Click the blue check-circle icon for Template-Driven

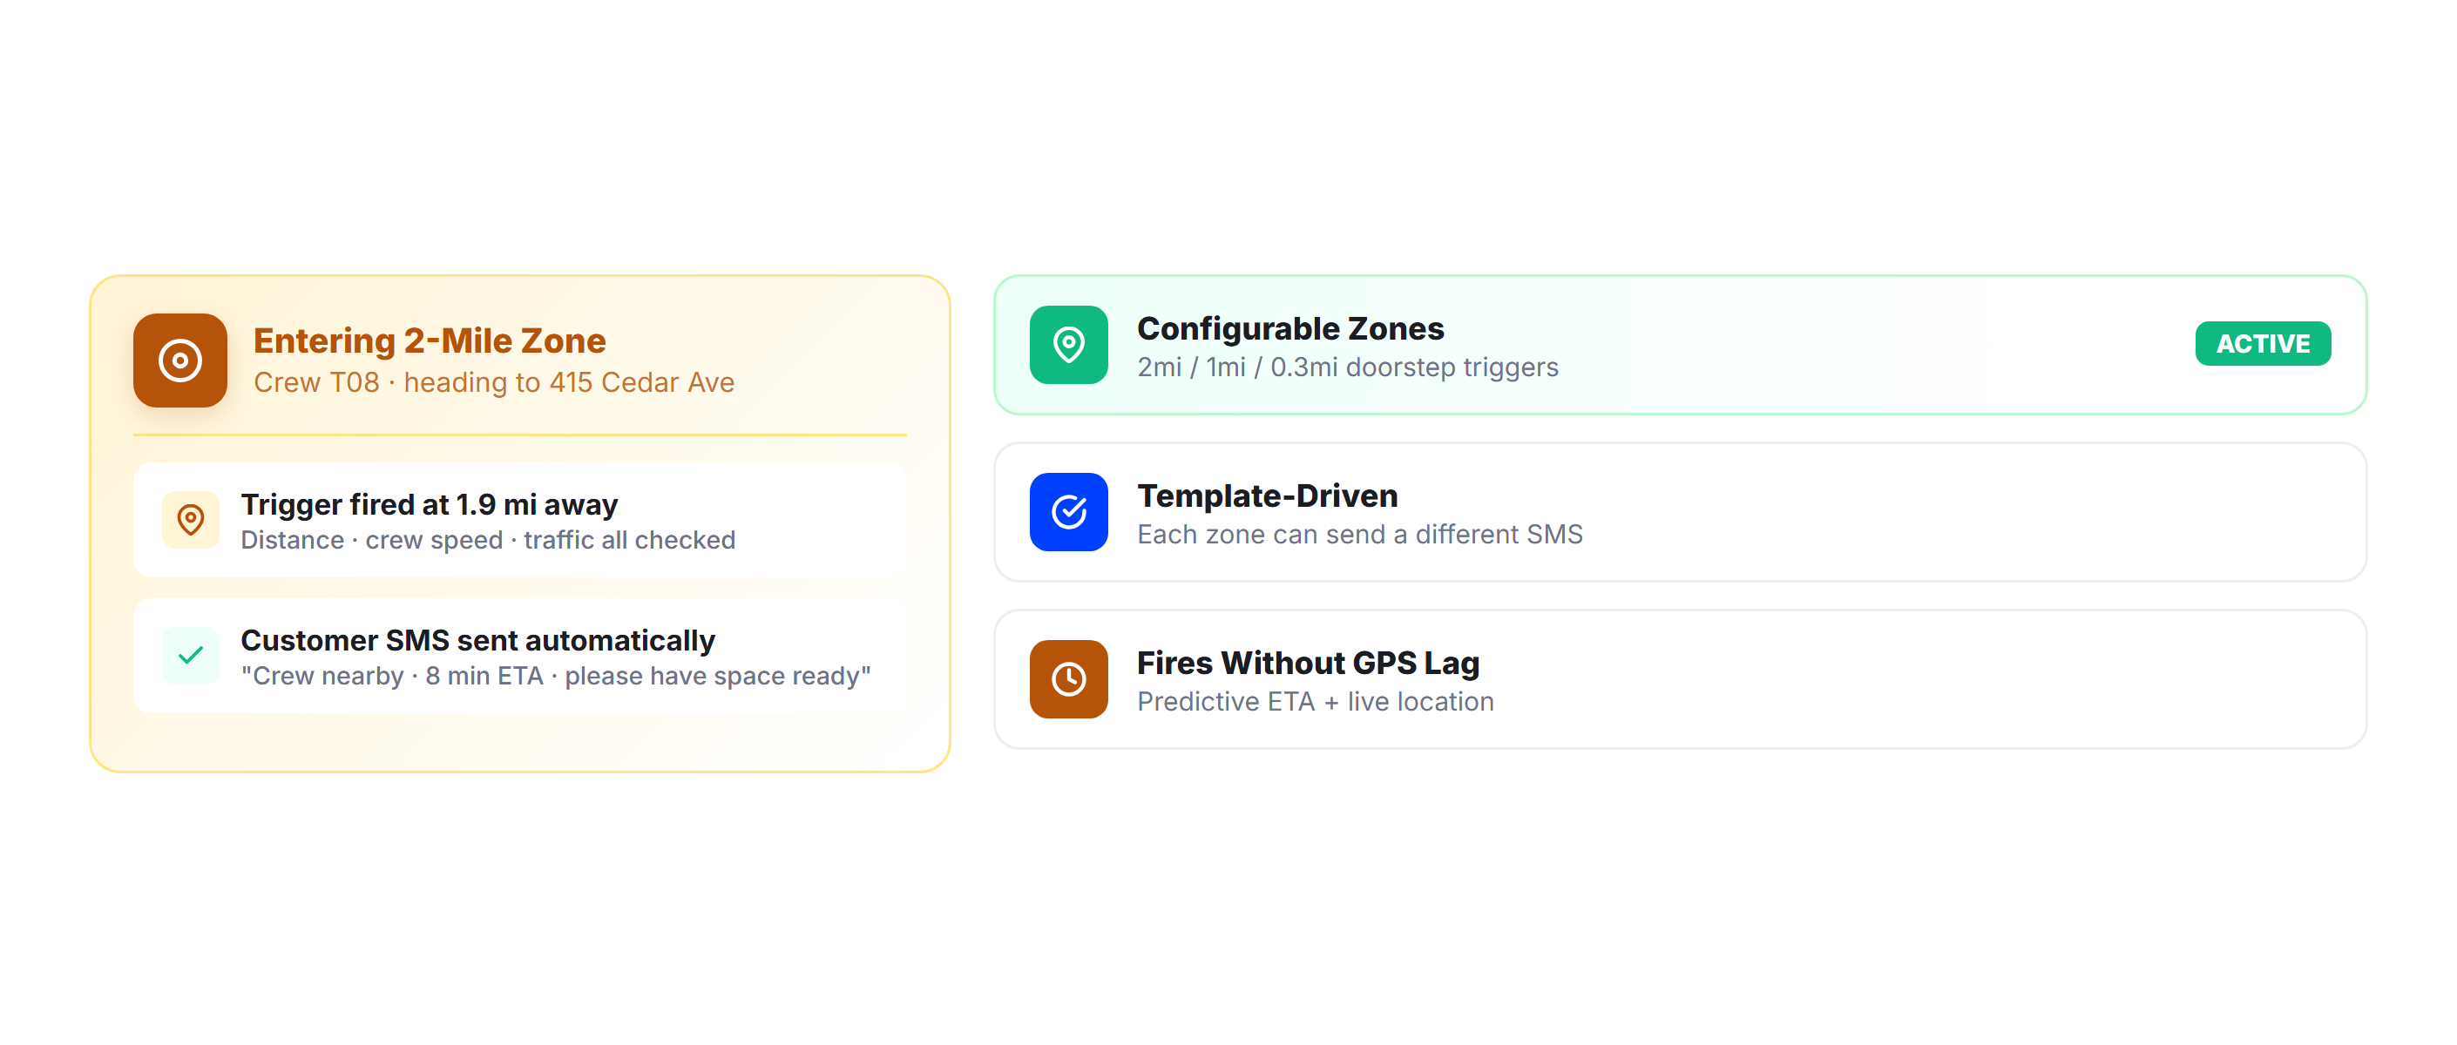point(1068,512)
